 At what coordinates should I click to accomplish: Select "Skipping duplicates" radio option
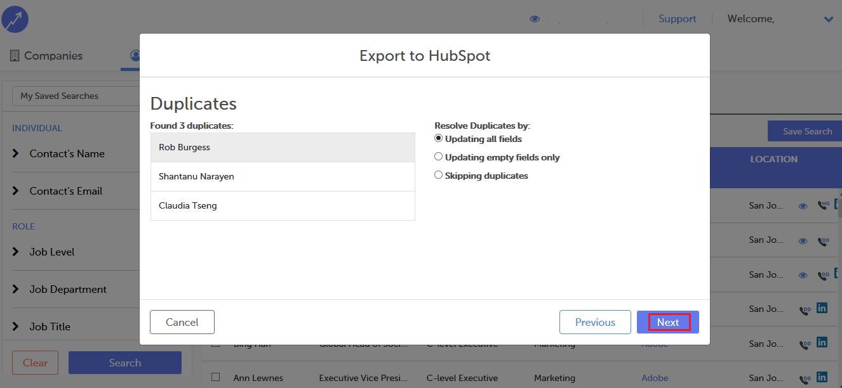tap(438, 175)
